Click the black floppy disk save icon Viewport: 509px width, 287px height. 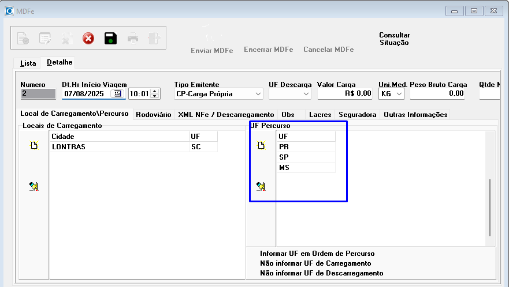coord(110,39)
